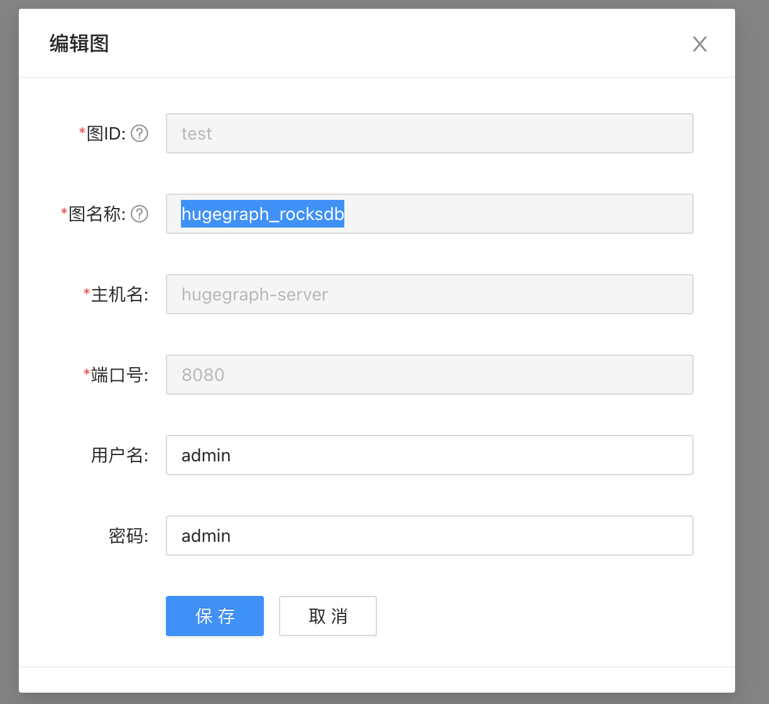The height and width of the screenshot is (704, 769).
Task: Close the 编辑图 dialog with the X icon
Action: point(699,44)
